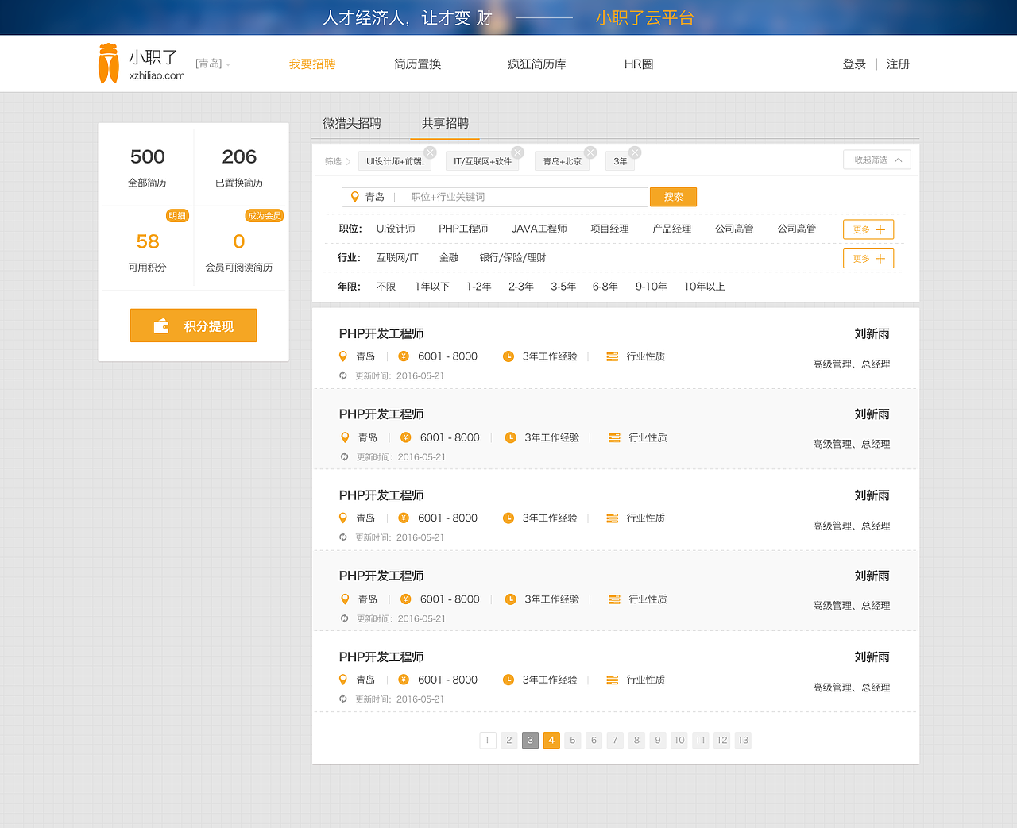The height and width of the screenshot is (828, 1017).
Task: Click the xzhiliao cicada logo
Action: 108,64
